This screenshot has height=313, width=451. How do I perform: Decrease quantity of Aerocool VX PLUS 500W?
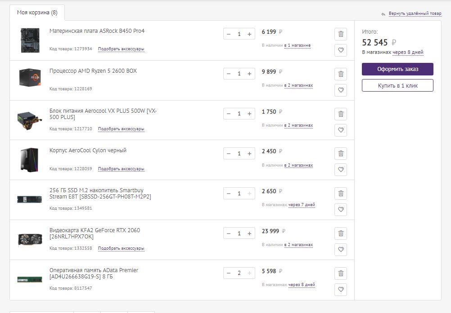pos(229,114)
